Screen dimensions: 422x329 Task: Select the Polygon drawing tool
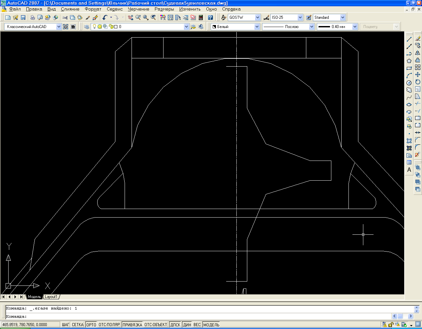409,61
